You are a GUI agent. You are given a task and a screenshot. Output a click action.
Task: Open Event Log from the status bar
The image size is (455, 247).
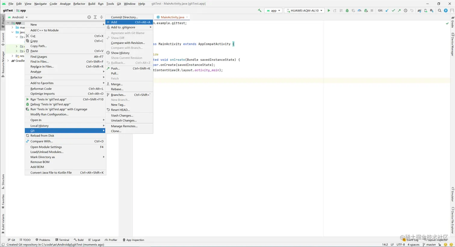(x=410, y=240)
